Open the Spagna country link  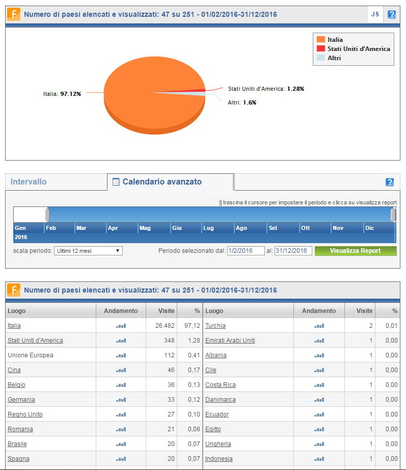click(x=18, y=459)
